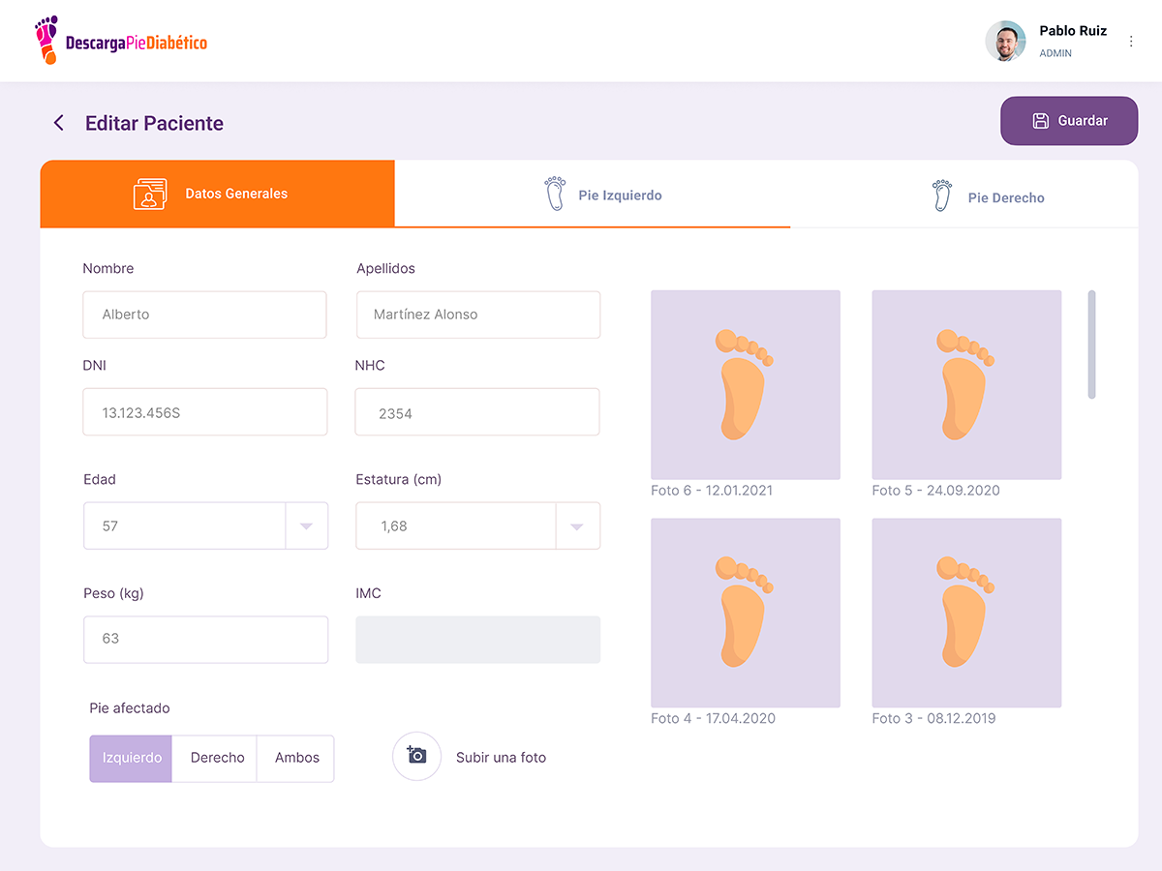Expand the Edad dropdown arrow
Screen dimensions: 1162x871
tap(306, 526)
